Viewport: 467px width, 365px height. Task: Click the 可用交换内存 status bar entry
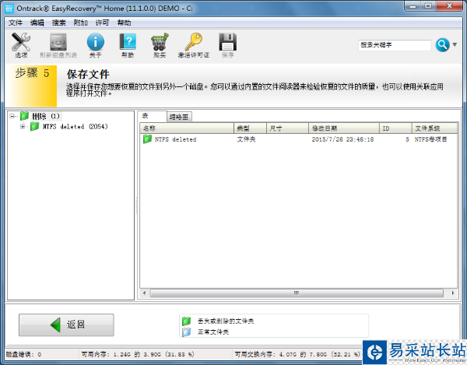pos(297,354)
